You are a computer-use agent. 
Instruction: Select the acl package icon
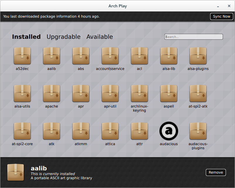[139, 56]
